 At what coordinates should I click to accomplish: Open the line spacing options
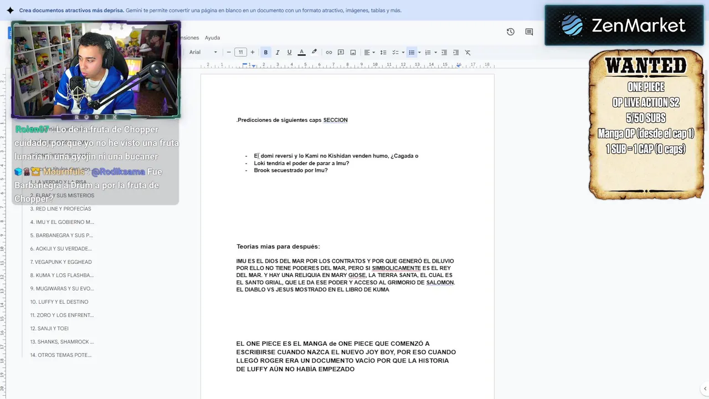pyautogui.click(x=383, y=52)
